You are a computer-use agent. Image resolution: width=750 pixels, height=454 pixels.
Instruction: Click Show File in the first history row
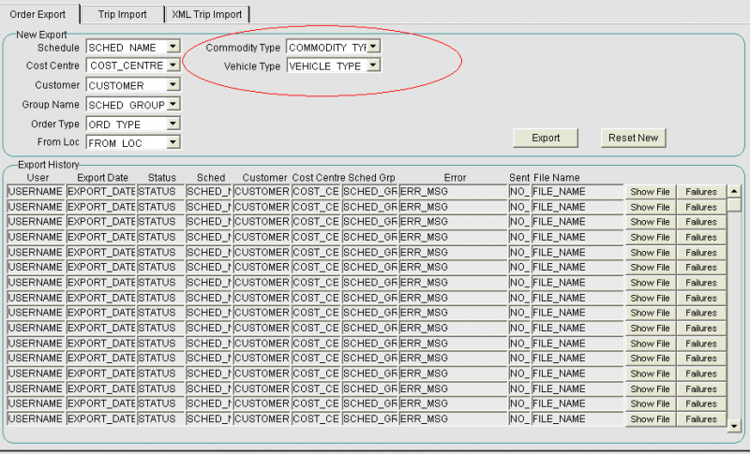click(650, 192)
